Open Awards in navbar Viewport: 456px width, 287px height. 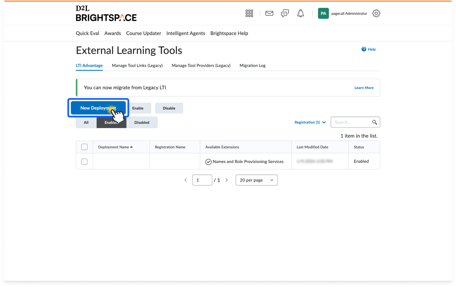pyautogui.click(x=113, y=33)
